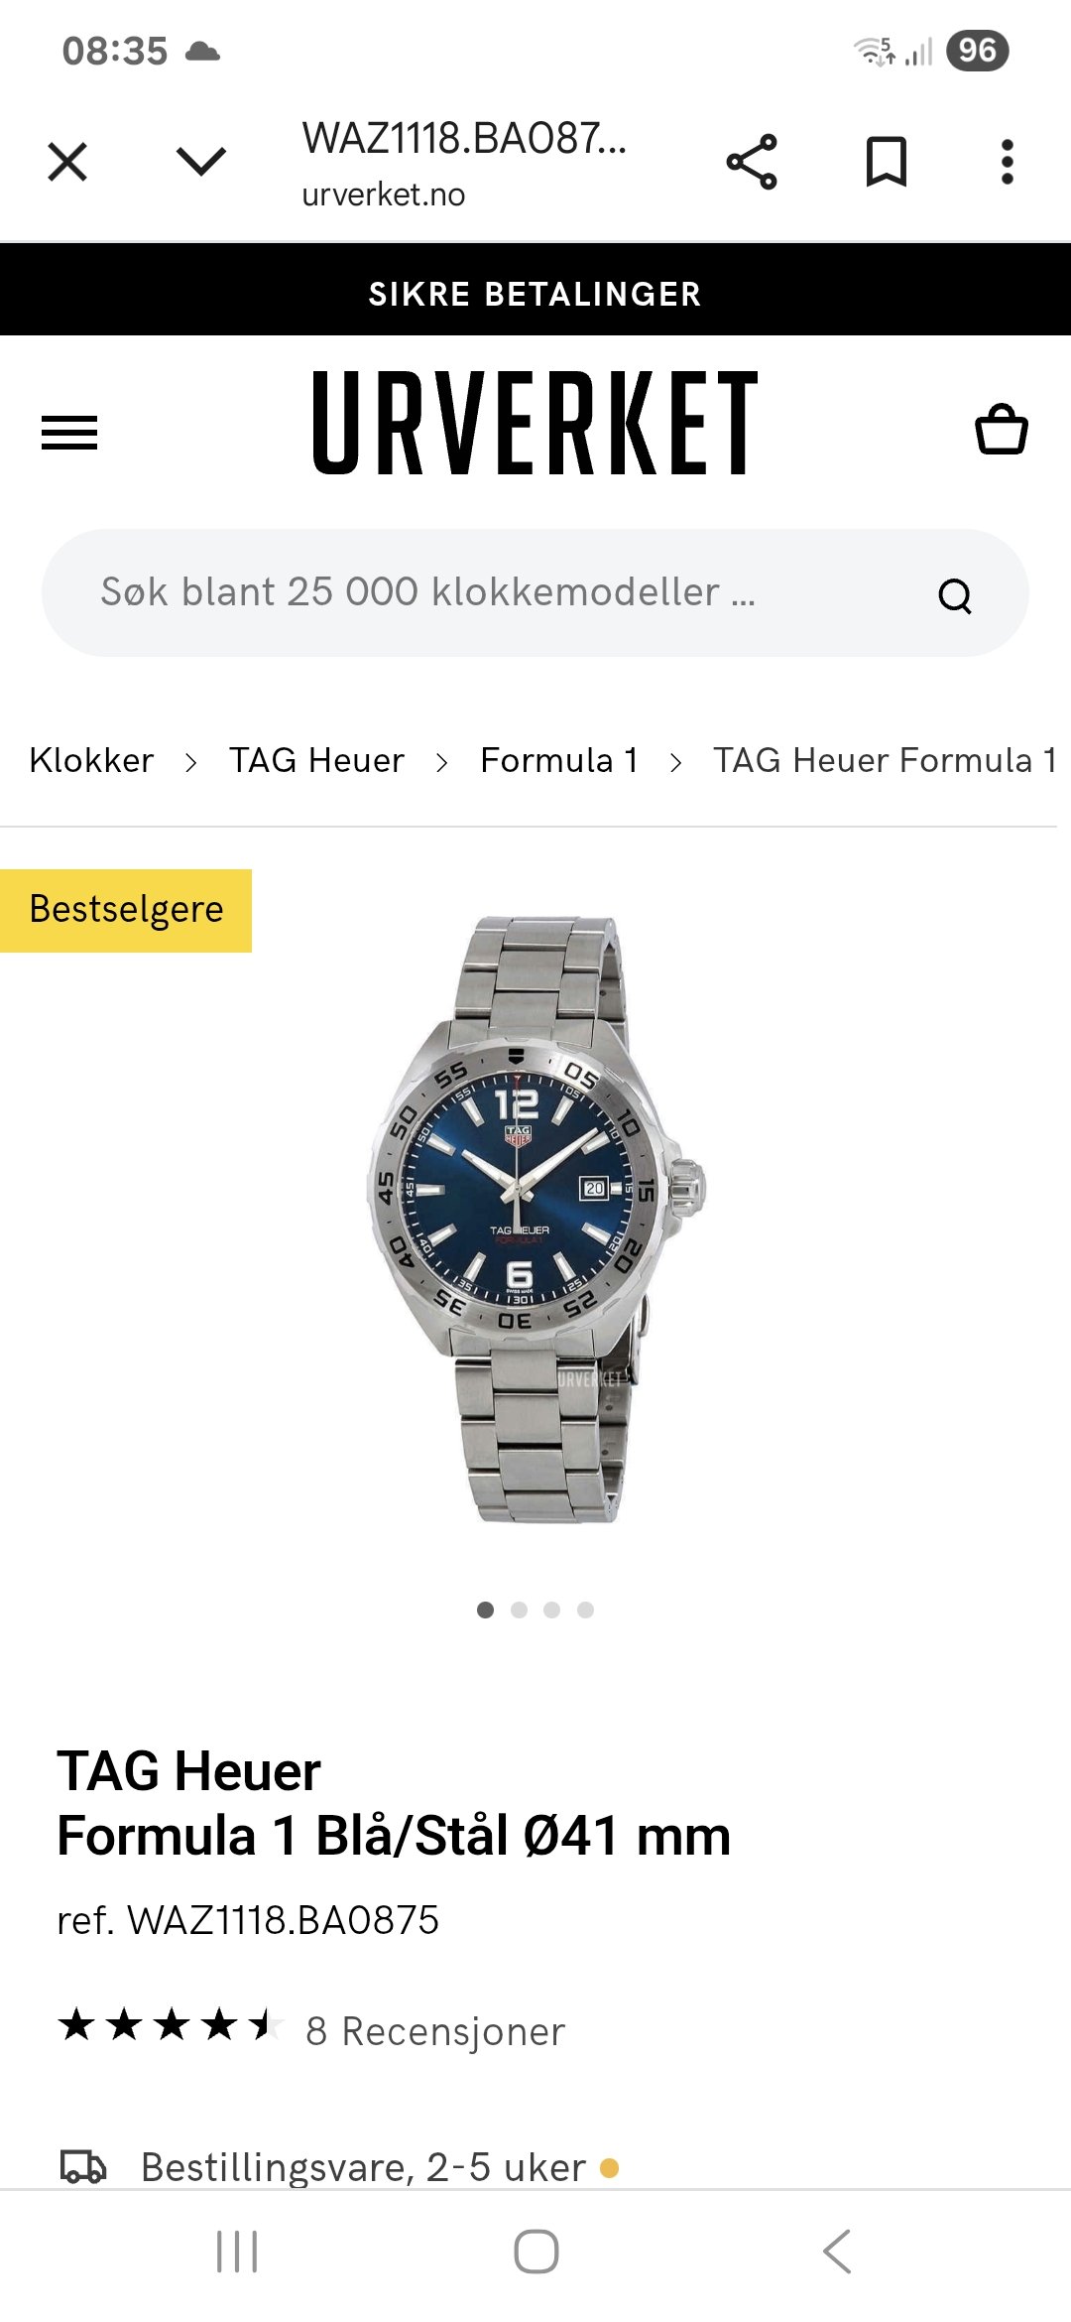Tap the Android recent apps button
This screenshot has height=2322, width=1071.
coord(237,2252)
